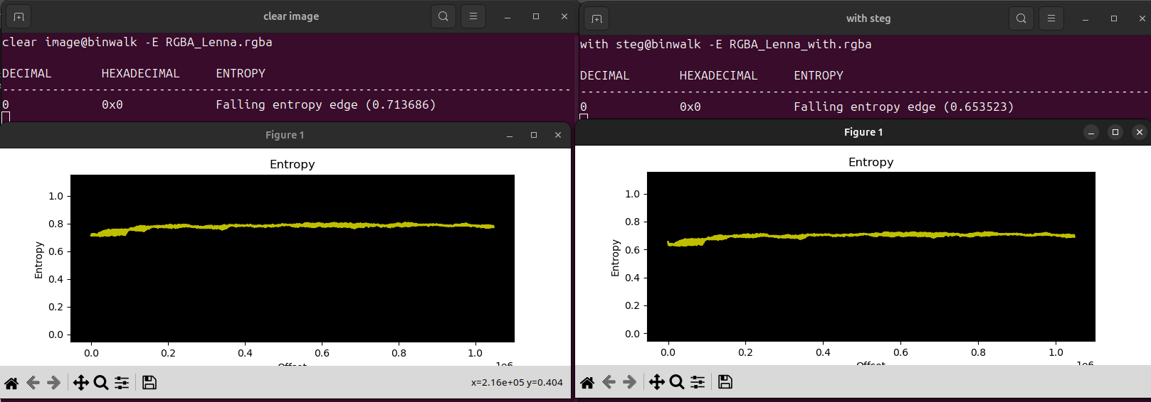This screenshot has height=402, width=1151.
Task: Minimize the left Figure 1 window
Action: coord(510,135)
